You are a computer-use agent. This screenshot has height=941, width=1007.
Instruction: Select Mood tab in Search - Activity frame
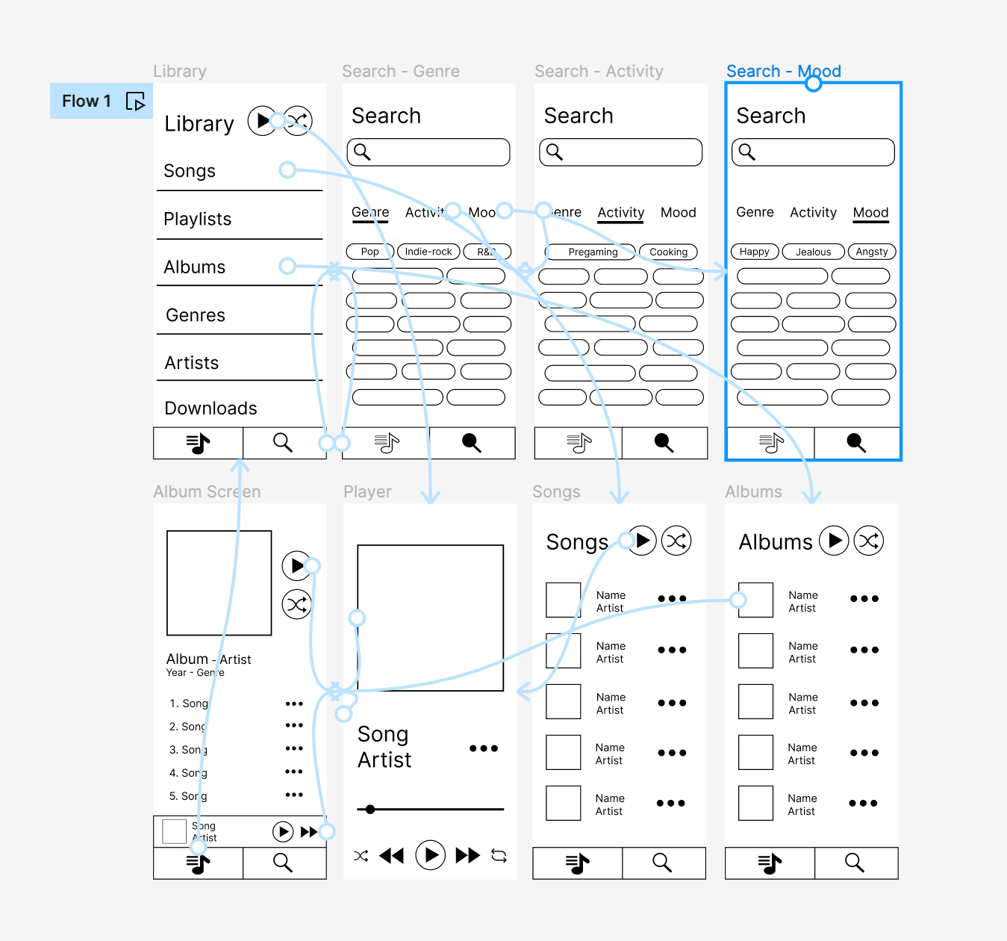pos(678,213)
